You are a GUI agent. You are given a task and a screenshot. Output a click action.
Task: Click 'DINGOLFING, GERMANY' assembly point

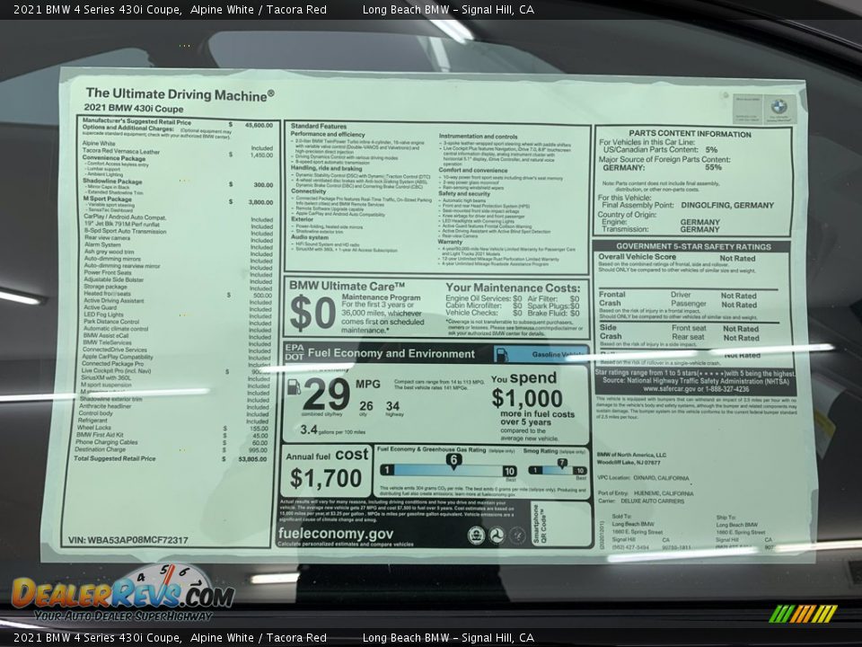pos(727,205)
